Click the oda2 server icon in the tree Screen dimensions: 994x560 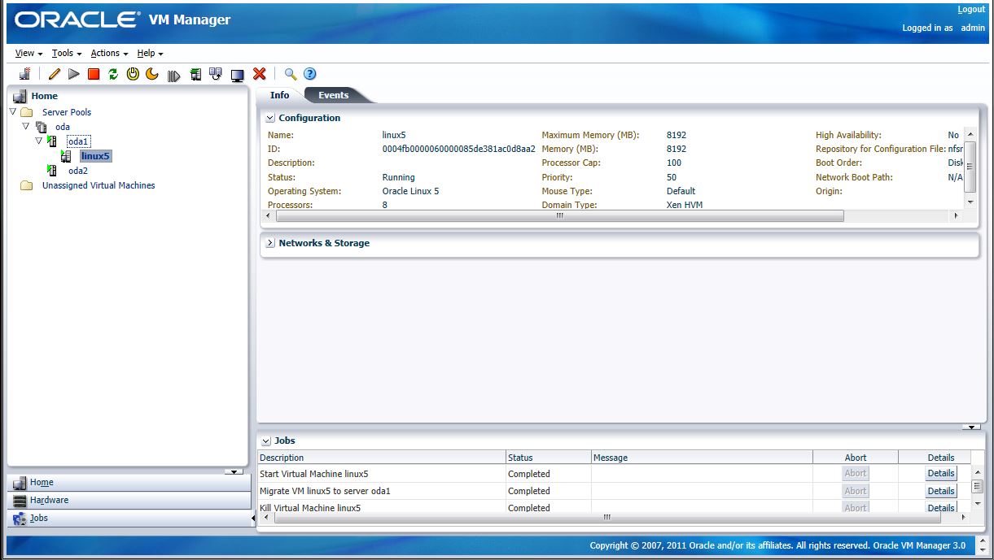pos(52,171)
